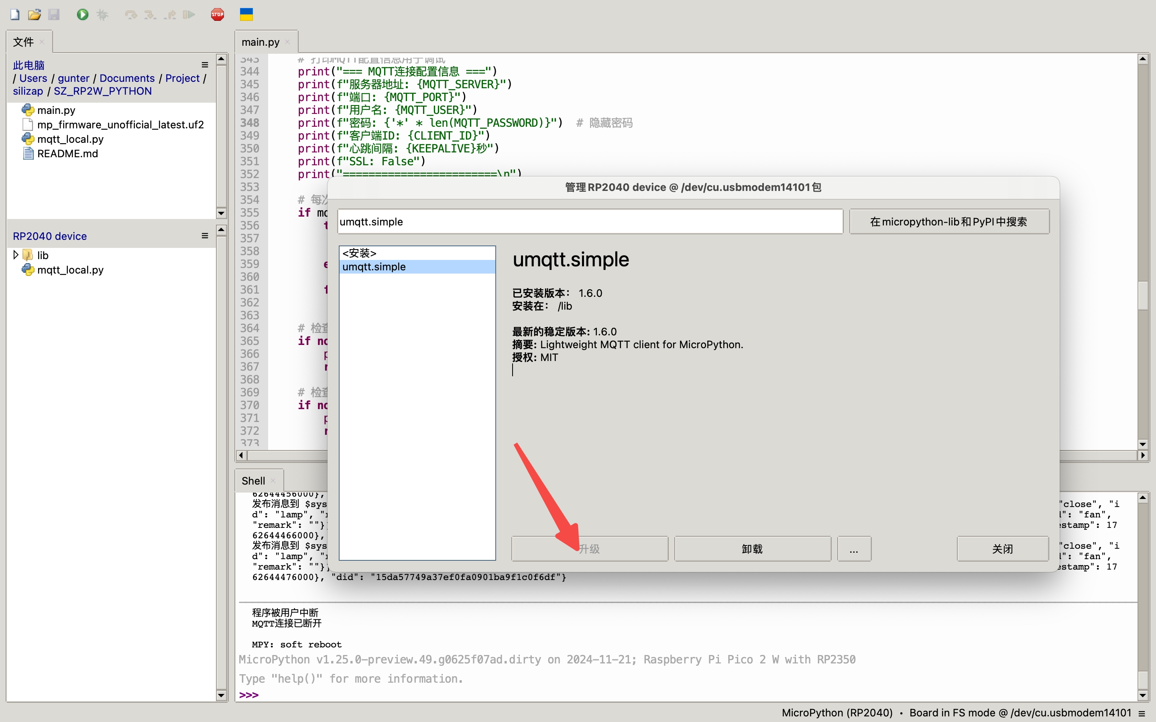Screen dimensions: 1156x722
Task: Run the current script with the green play icon
Action: tap(82, 14)
